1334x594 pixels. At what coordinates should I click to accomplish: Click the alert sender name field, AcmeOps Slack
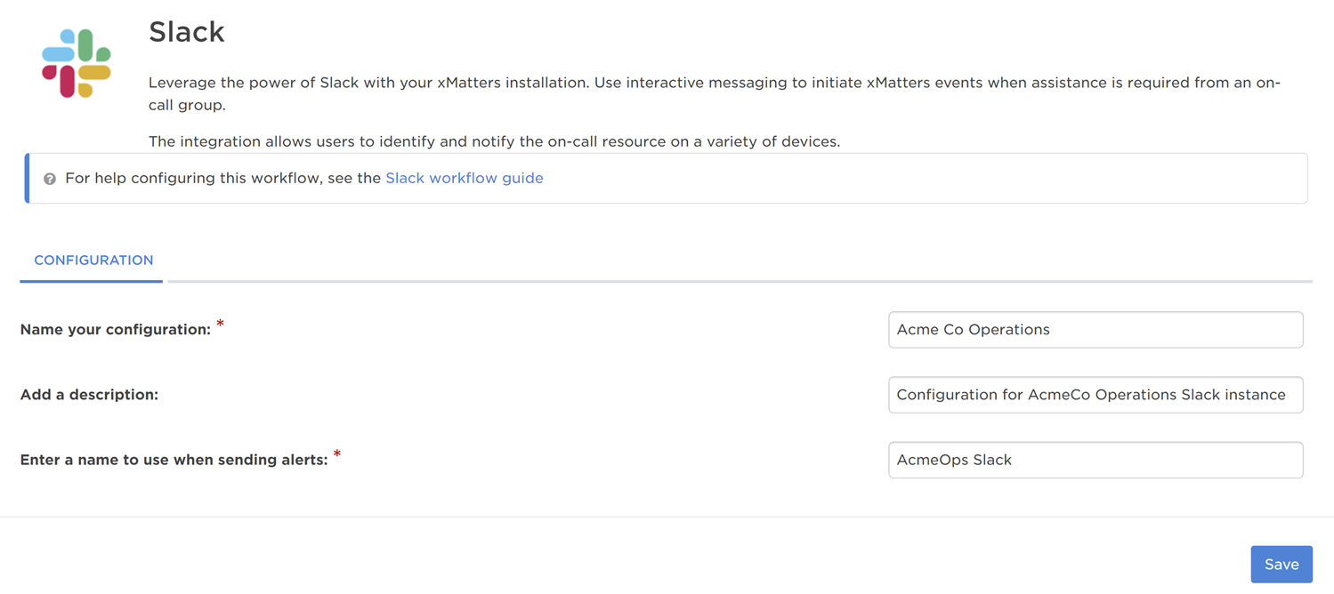1095,460
